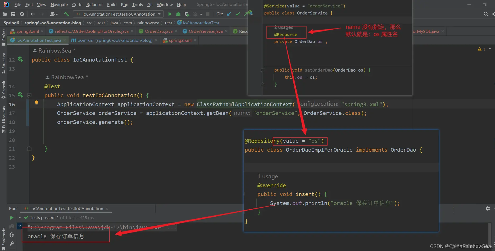Run the configuration with green play icon
Screen dimensions: 495x251
170,14
